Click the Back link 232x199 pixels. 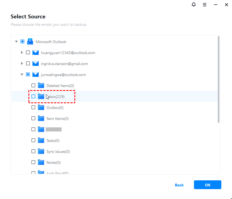179,185
